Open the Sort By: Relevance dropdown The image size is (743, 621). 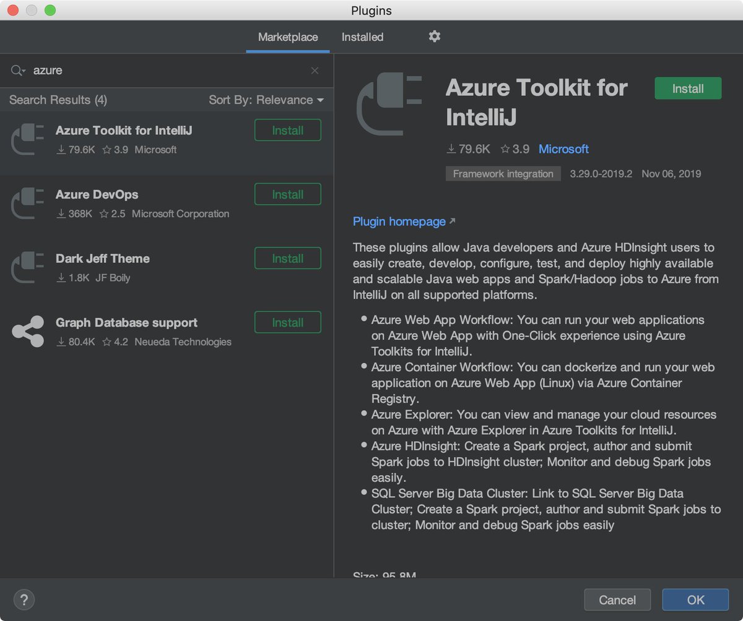coord(266,100)
